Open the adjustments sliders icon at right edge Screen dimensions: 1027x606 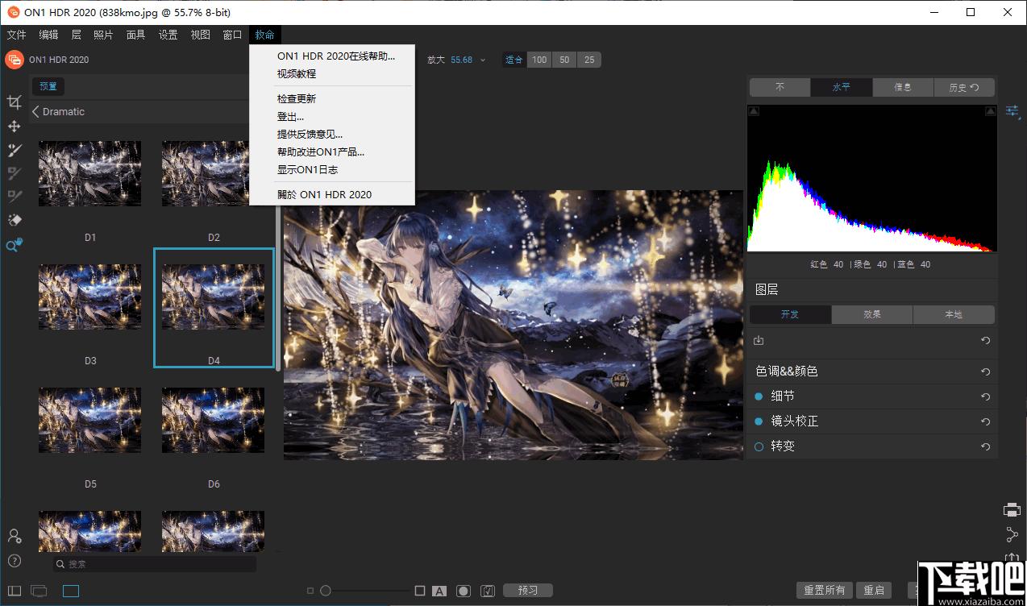pyautogui.click(x=1012, y=112)
